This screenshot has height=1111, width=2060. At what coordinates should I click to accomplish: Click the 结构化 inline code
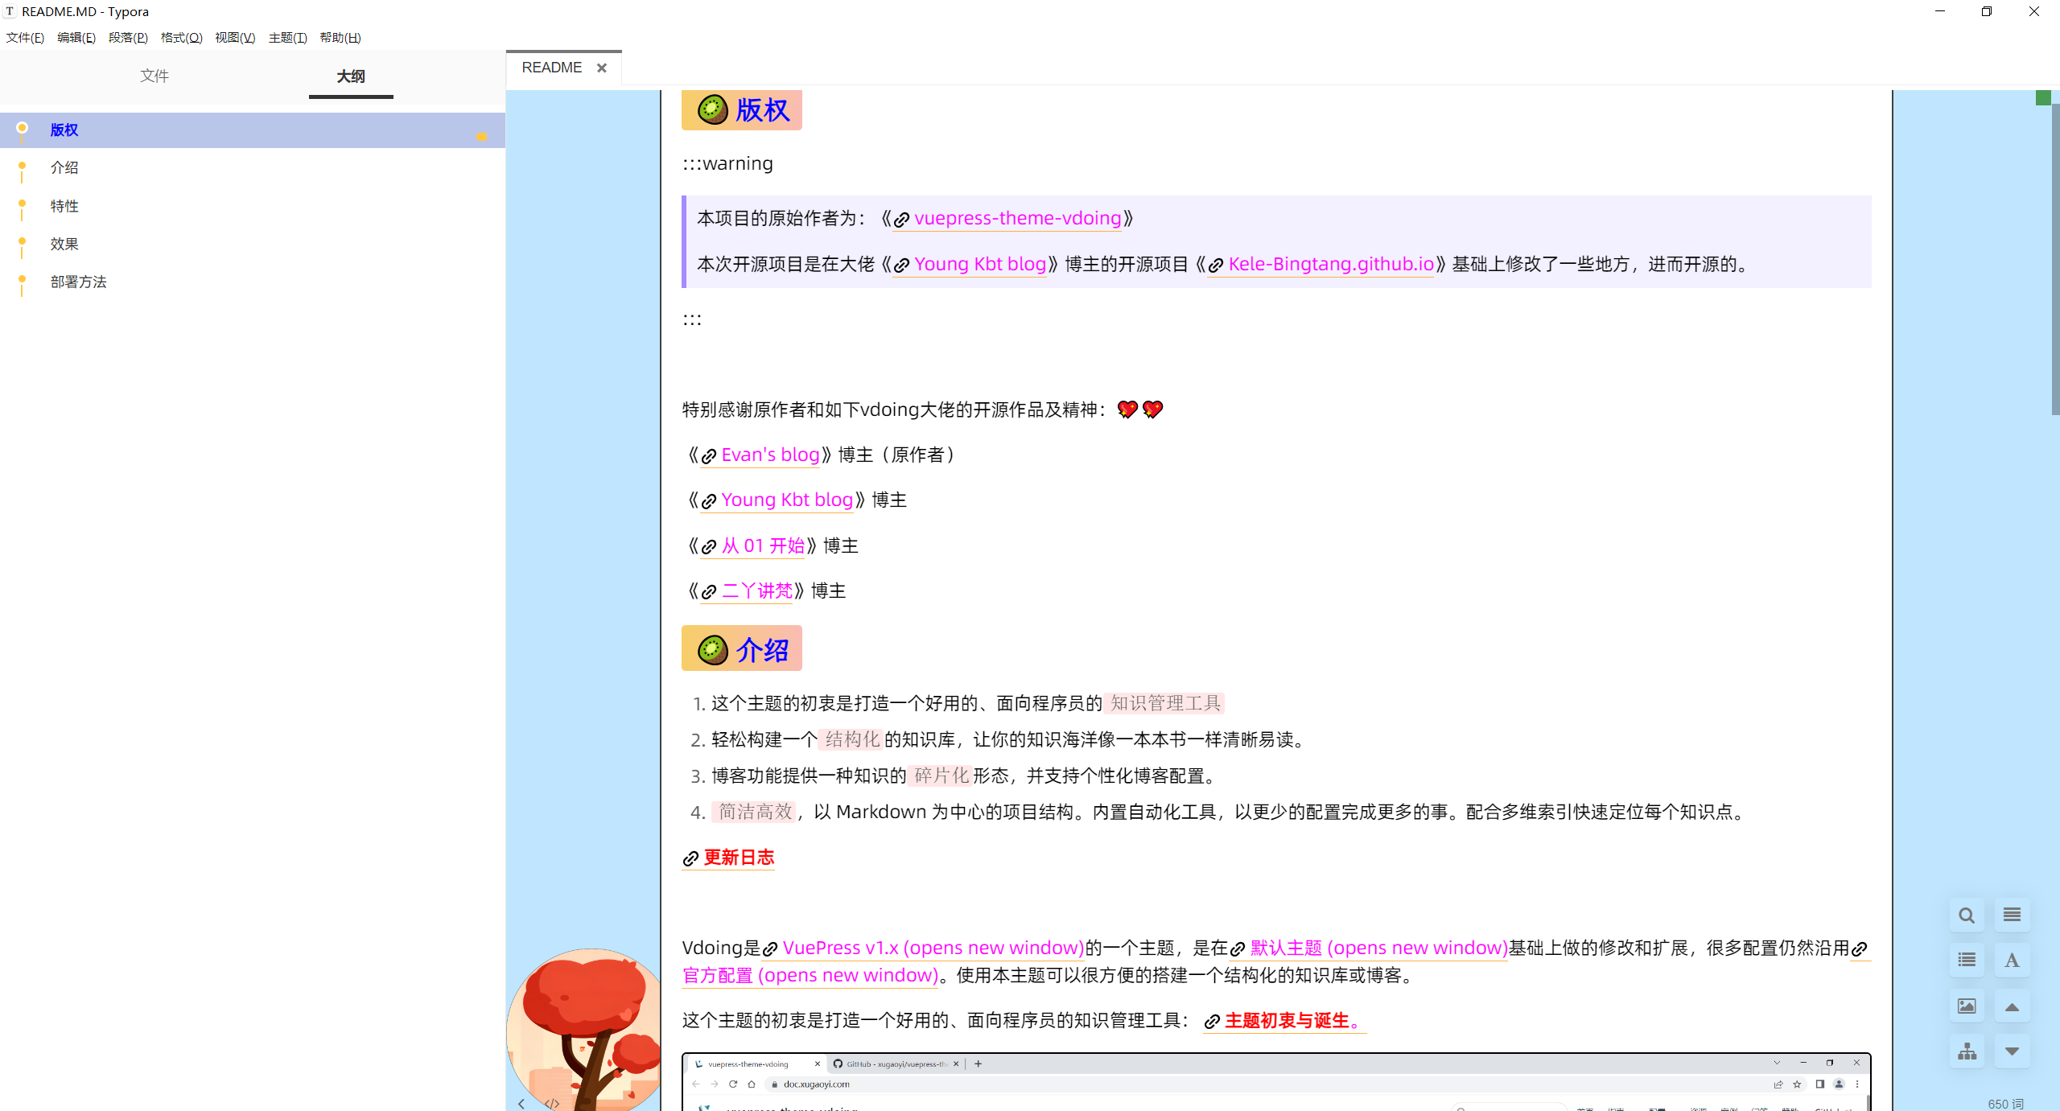(852, 739)
